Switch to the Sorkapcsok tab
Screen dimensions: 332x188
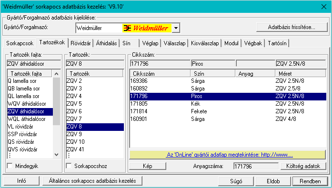tap(20, 43)
